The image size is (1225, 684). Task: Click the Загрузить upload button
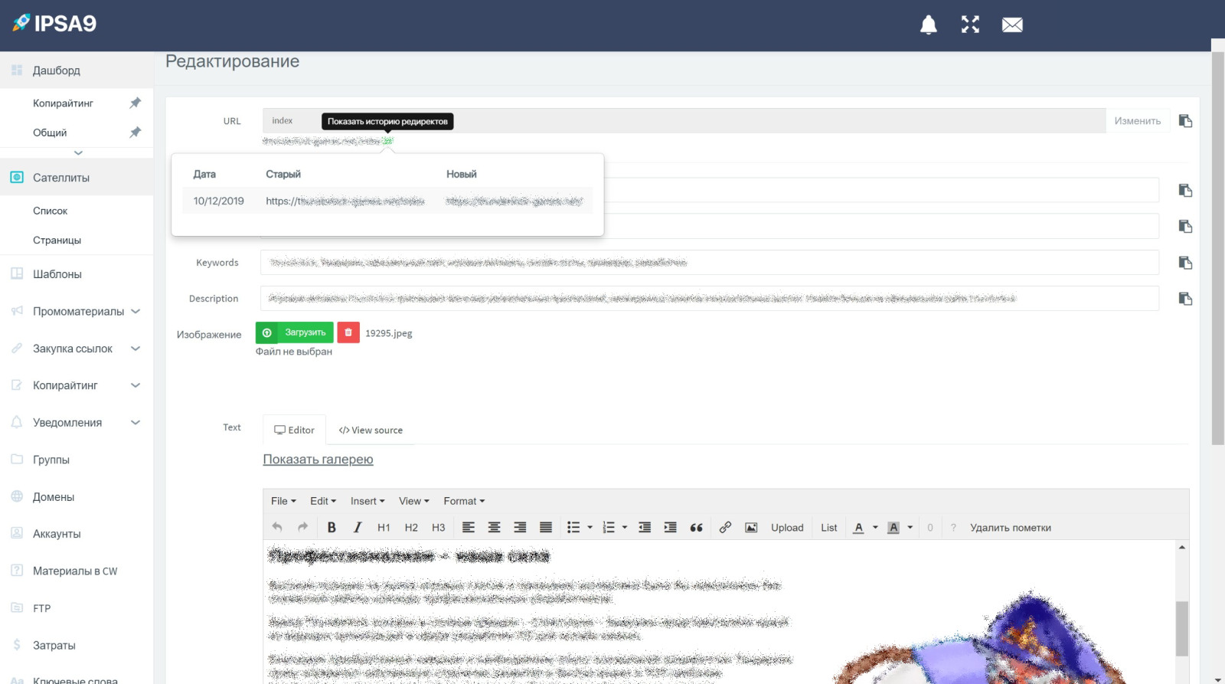295,332
